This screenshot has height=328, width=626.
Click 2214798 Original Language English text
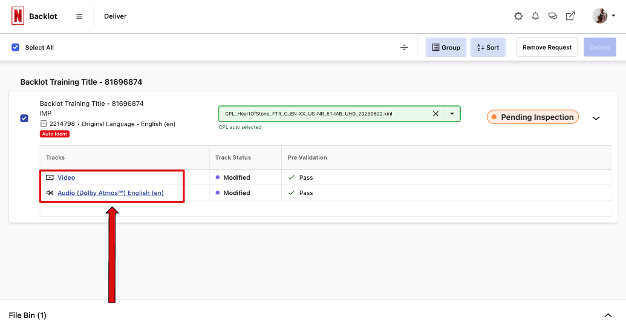click(x=112, y=124)
